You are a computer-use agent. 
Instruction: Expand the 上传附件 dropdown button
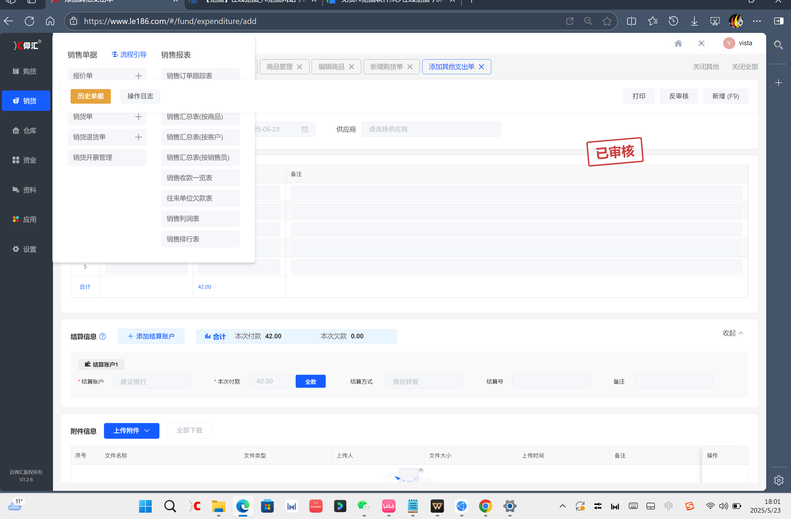[x=132, y=431]
